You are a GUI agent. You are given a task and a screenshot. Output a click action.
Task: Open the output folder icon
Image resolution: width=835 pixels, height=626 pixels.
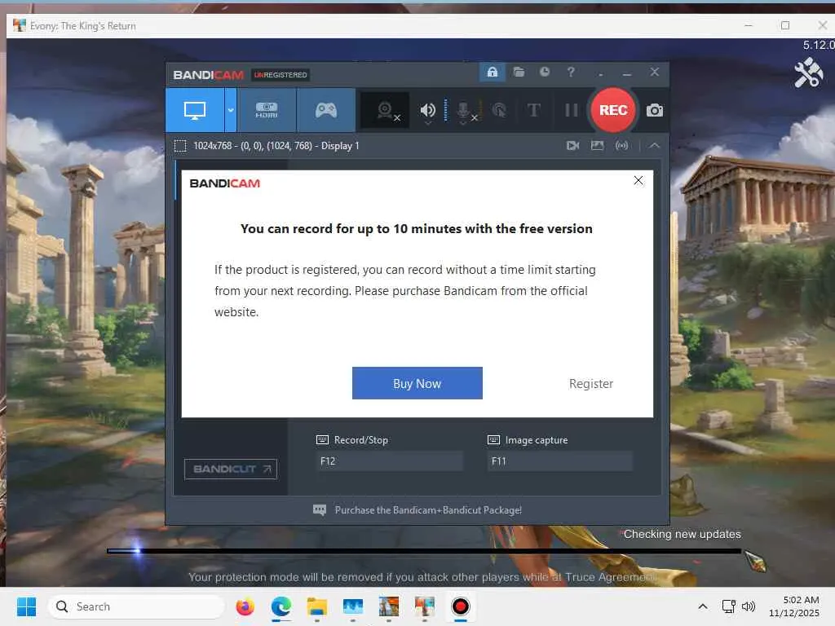(519, 72)
